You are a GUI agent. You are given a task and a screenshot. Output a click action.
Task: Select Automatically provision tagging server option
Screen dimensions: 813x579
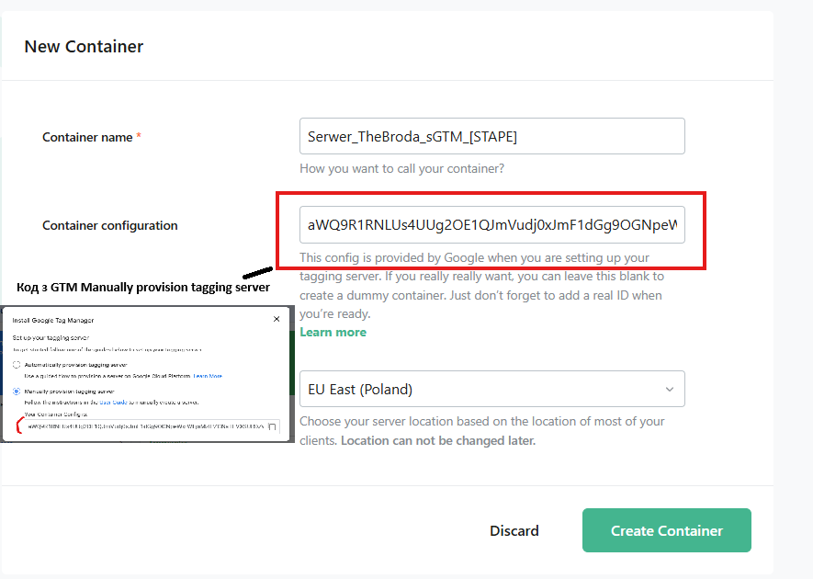[x=17, y=365]
